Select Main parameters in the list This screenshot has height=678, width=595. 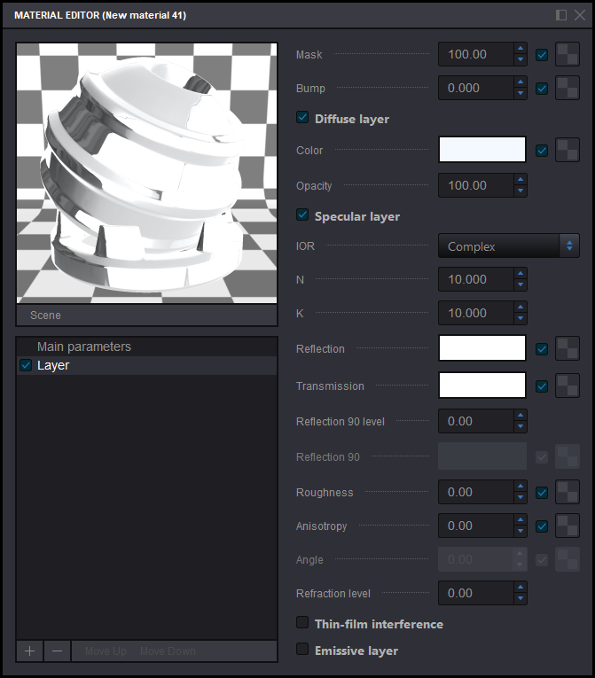coord(84,347)
